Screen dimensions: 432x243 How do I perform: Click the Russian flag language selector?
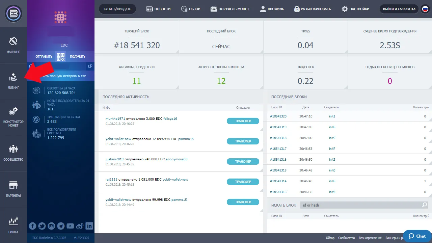pyautogui.click(x=425, y=9)
